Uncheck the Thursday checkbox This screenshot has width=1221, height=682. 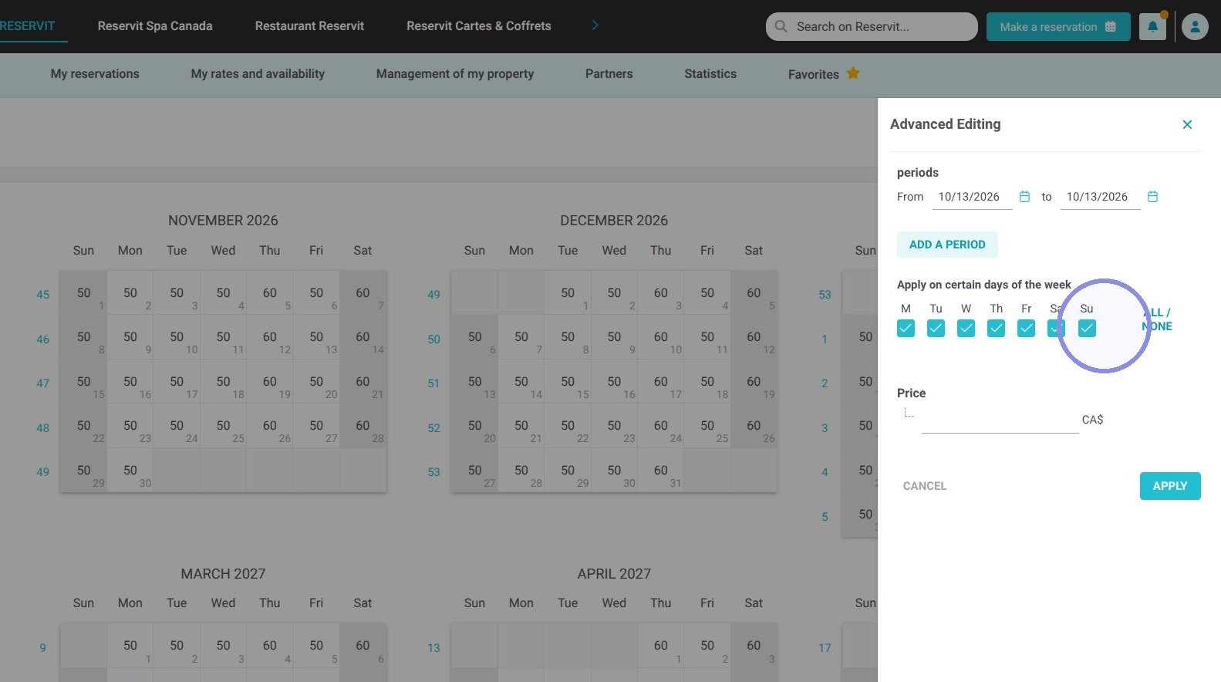click(997, 329)
